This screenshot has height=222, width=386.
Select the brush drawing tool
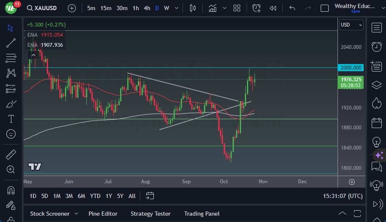[x=11, y=104]
